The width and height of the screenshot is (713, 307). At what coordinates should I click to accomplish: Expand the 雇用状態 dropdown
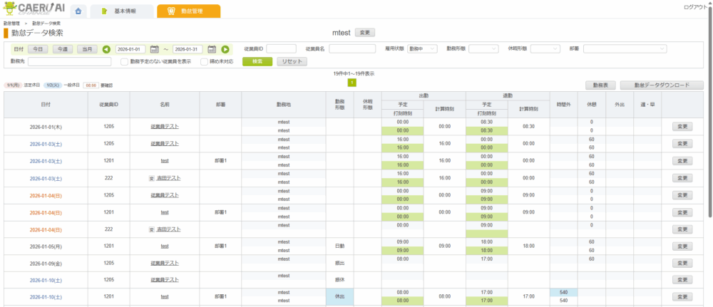(x=422, y=48)
